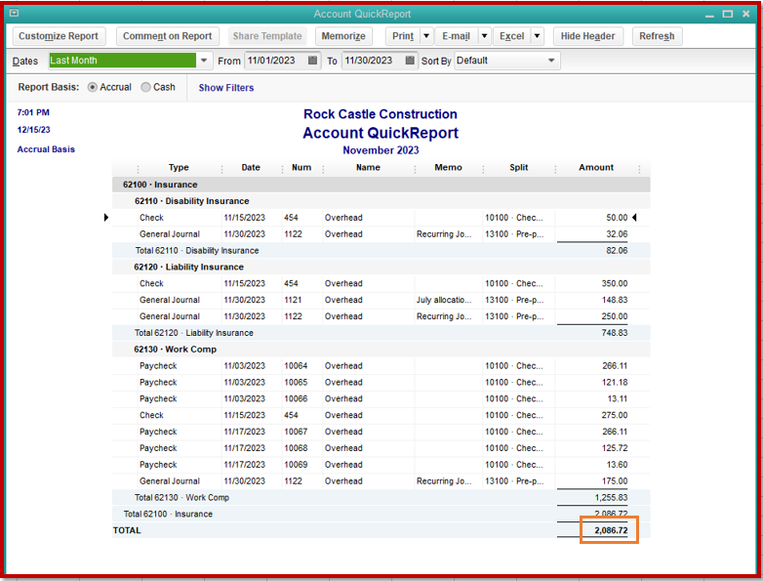
Task: Select Cash report basis
Action: click(x=146, y=87)
